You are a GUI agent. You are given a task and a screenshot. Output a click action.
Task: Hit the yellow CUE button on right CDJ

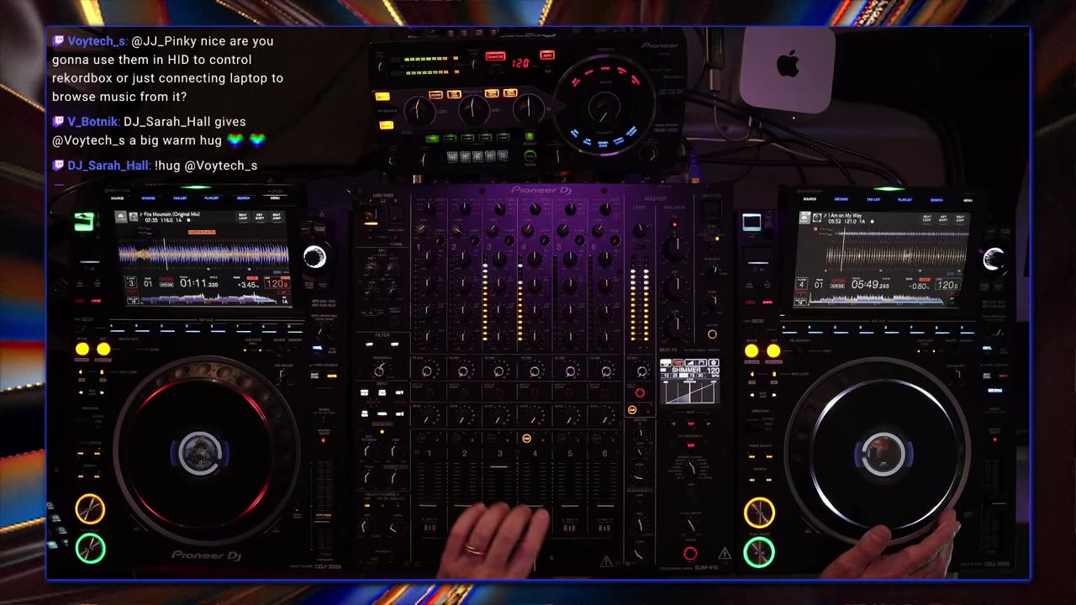tap(759, 512)
